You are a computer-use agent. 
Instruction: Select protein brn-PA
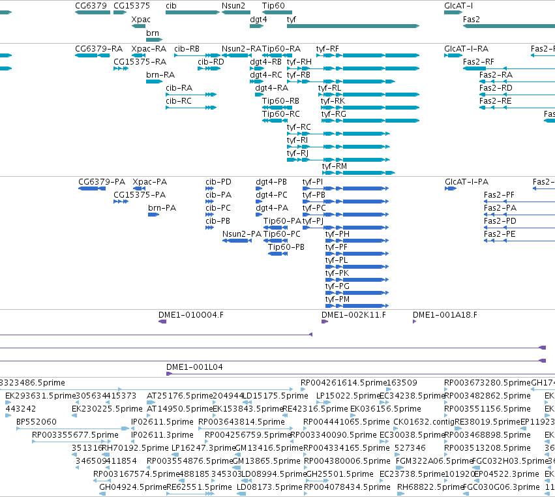point(154,215)
